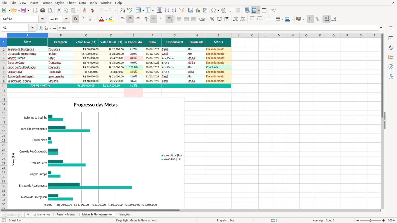
Task: Apply the red font color swatch
Action: 101,19
